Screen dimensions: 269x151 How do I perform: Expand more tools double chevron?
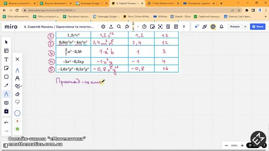[x=184, y=26]
